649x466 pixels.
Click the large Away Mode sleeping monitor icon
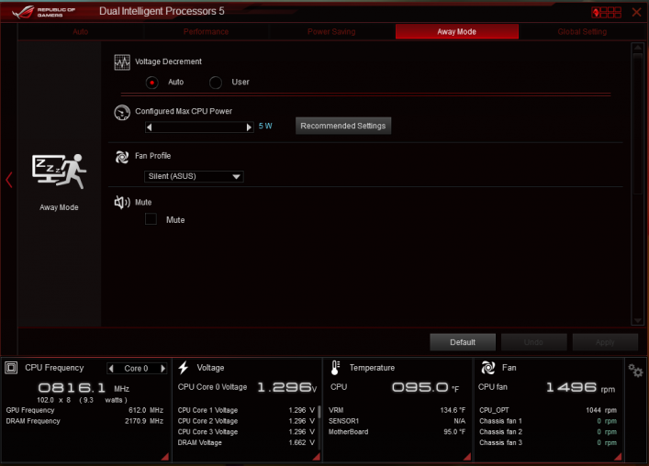(x=58, y=171)
